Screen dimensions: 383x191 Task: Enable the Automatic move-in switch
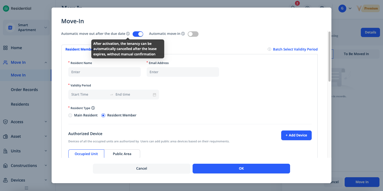(193, 34)
